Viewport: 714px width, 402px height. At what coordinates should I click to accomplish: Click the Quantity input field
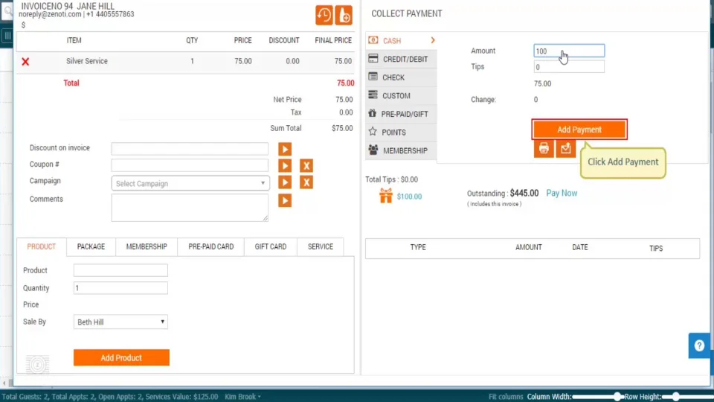tap(120, 288)
